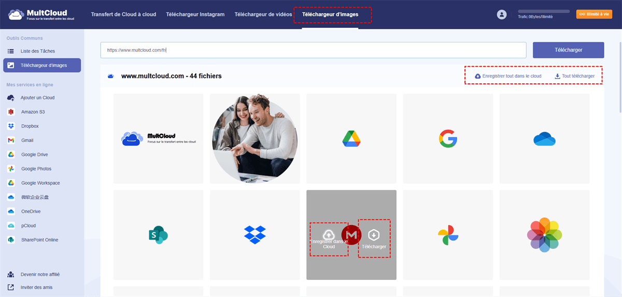Click the Inviter des amis share icon
622x297 pixels.
[10, 288]
